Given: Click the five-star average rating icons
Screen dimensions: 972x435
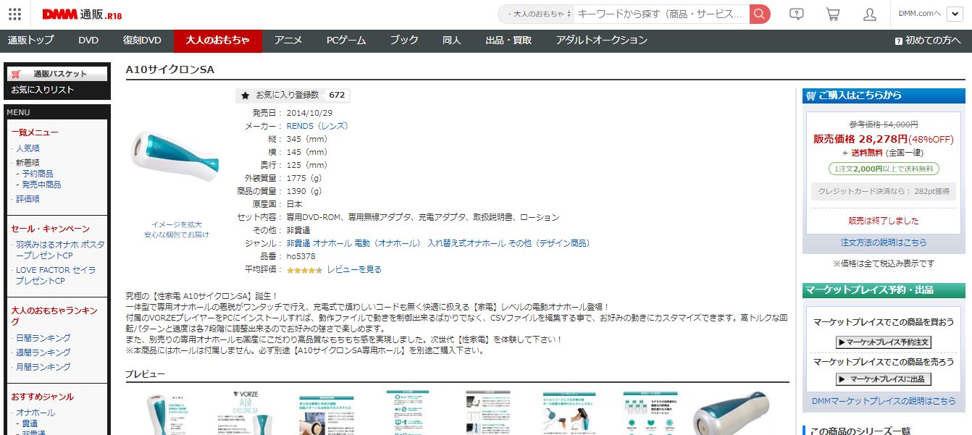Looking at the screenshot, I should point(304,270).
